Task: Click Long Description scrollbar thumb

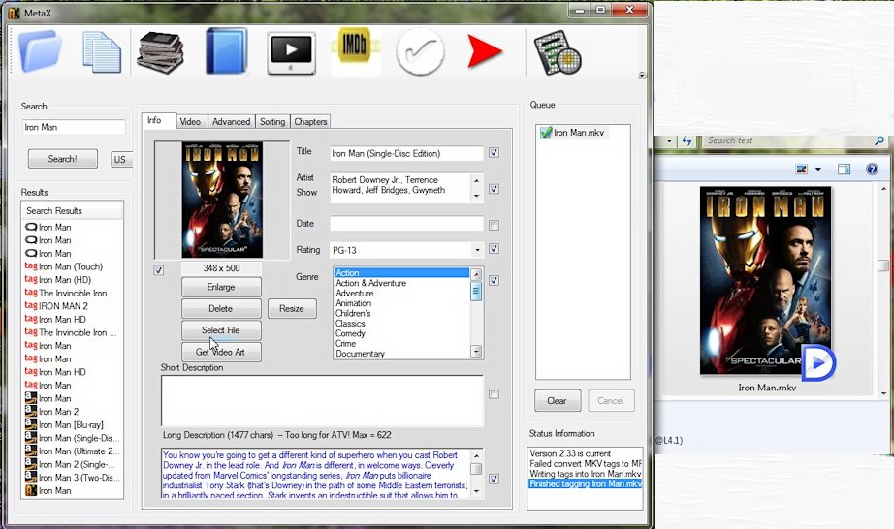Action: pyautogui.click(x=477, y=469)
